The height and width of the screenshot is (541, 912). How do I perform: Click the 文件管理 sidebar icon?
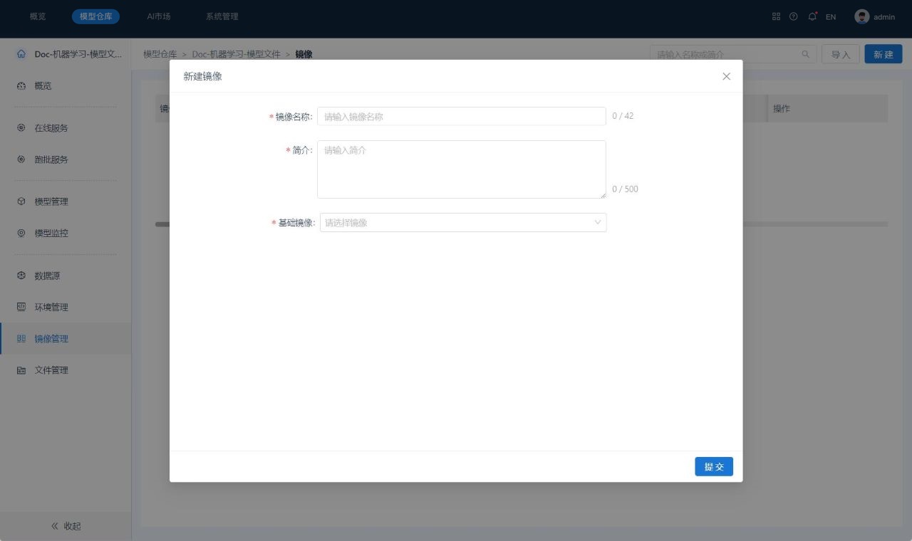pyautogui.click(x=21, y=370)
